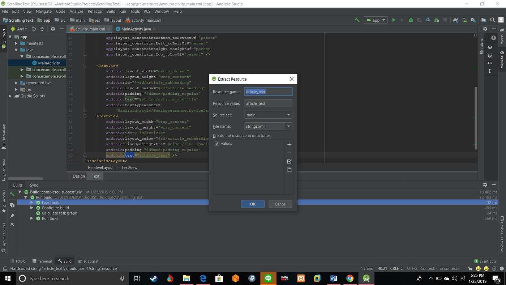
Task: Click inside the Resource name field
Action: tap(268, 92)
